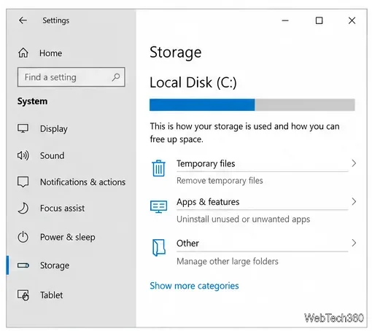Select Storage in the sidebar
Screen dimensions: 372x331
tap(55, 265)
